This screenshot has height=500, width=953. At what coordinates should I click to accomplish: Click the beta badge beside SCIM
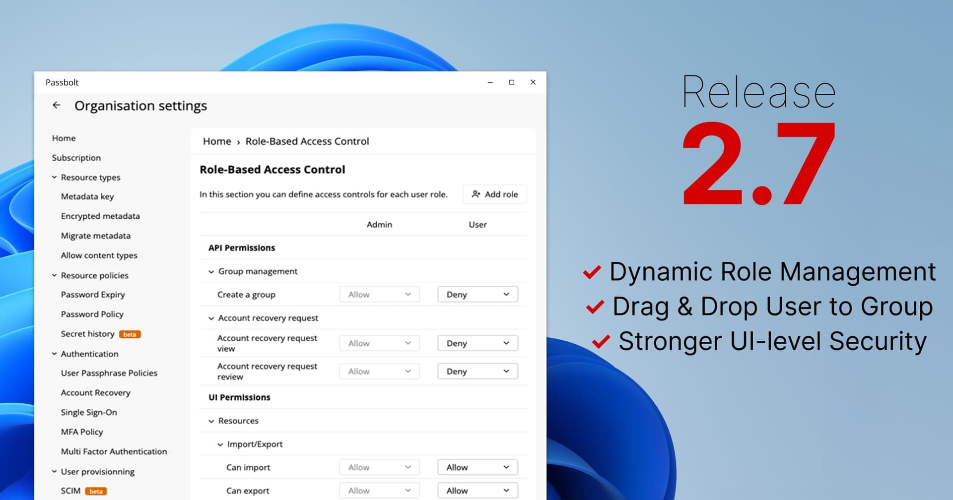pyautogui.click(x=96, y=491)
